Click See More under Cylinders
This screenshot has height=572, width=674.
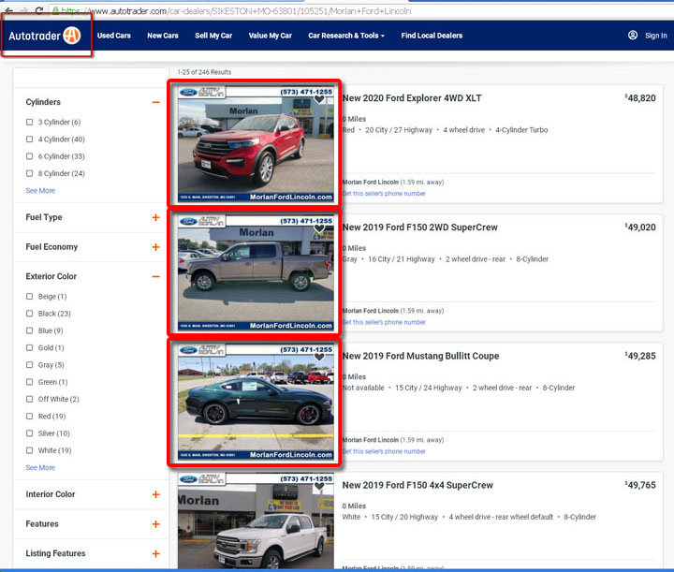click(x=40, y=191)
